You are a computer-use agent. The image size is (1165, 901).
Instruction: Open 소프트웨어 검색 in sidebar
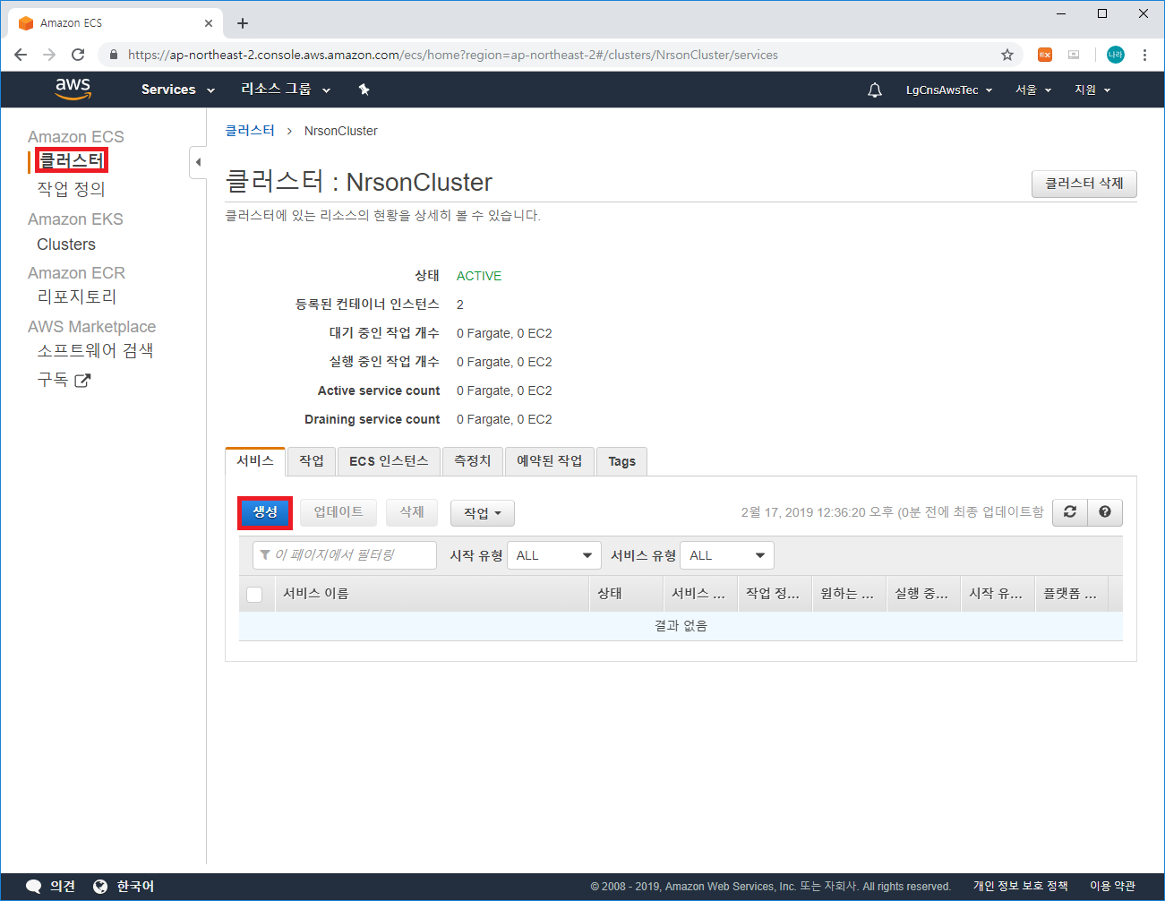(95, 350)
